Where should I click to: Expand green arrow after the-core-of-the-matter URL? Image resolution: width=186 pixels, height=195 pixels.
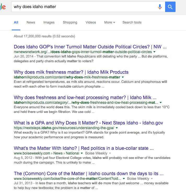[x=124, y=179]
